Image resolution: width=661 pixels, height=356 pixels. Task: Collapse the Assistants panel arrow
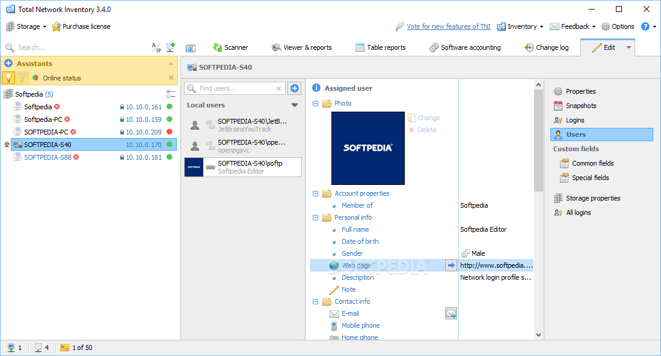click(171, 64)
